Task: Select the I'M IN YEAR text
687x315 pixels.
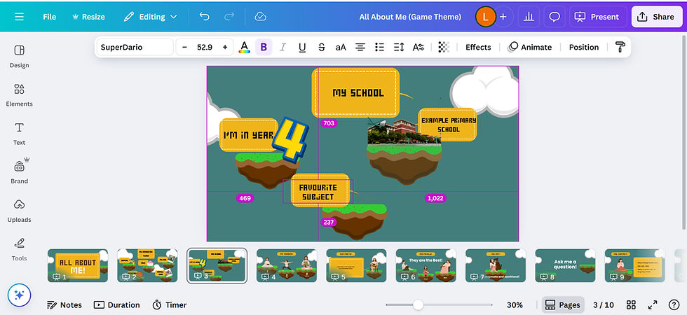Action: (248, 135)
